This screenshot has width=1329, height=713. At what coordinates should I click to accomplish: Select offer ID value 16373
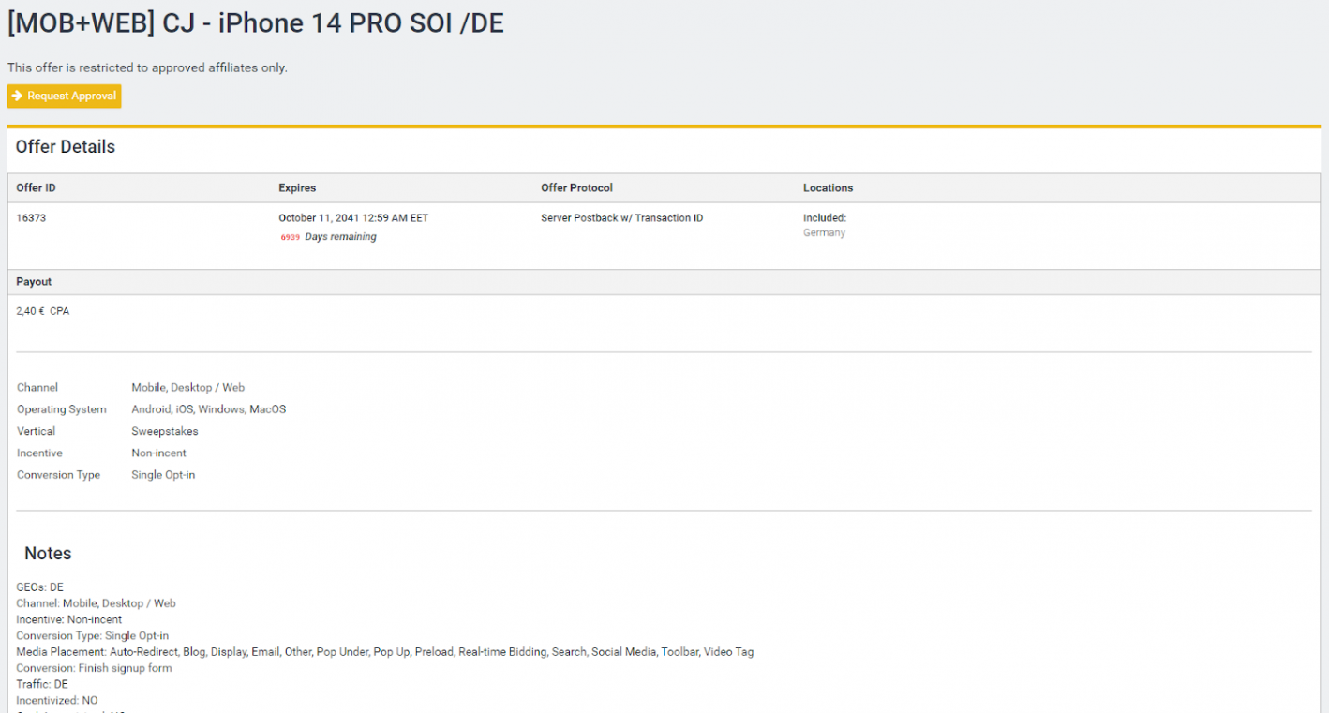[x=31, y=218]
